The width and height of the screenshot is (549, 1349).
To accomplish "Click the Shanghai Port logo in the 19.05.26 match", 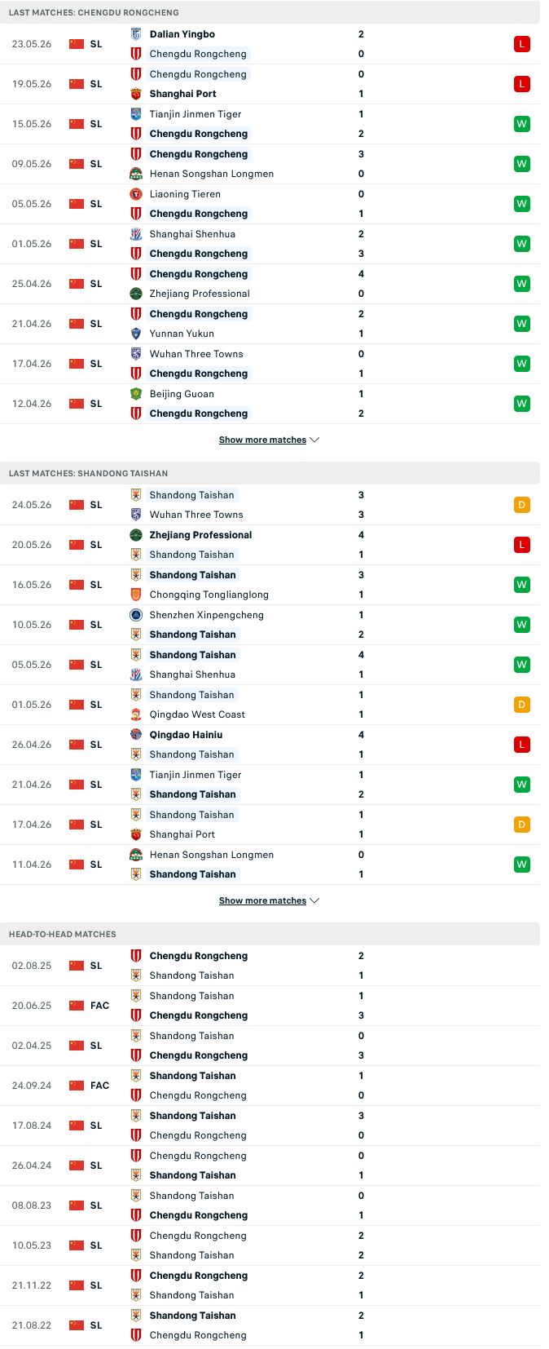I will (136, 94).
